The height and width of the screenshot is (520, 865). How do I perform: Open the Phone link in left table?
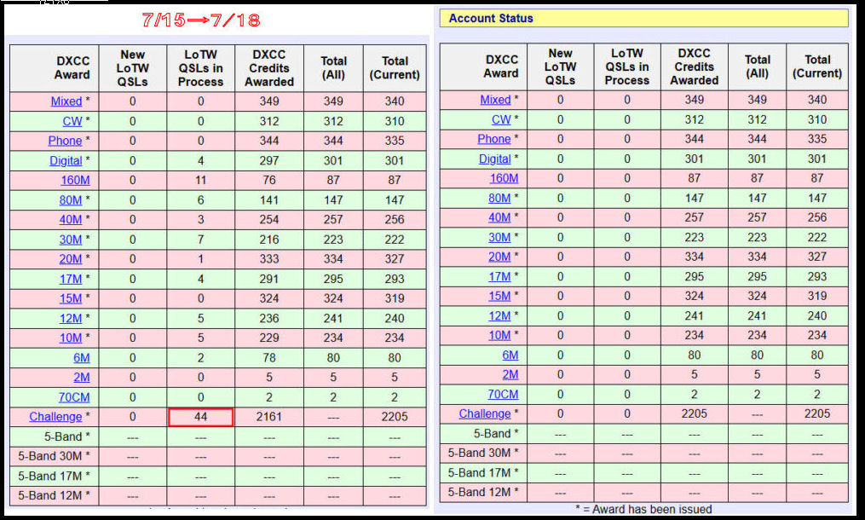(x=65, y=141)
